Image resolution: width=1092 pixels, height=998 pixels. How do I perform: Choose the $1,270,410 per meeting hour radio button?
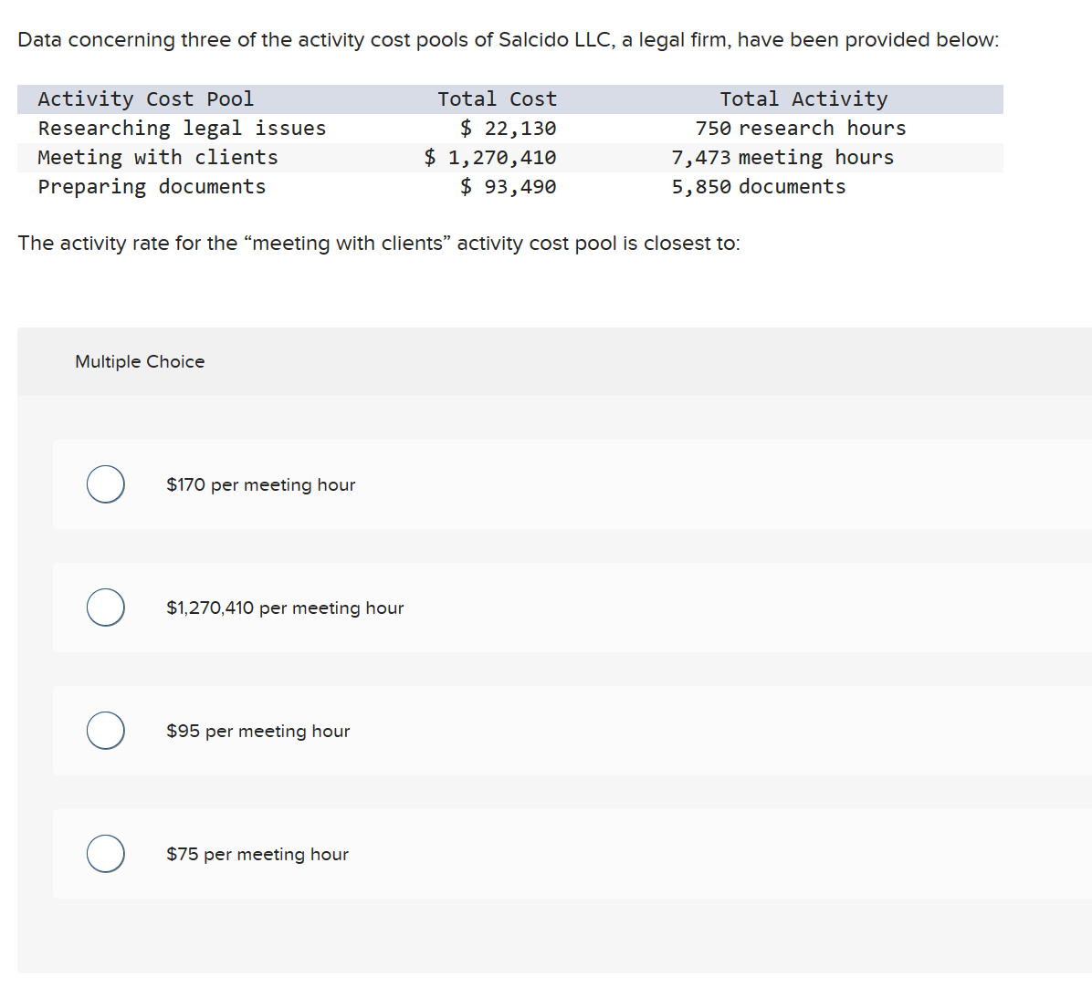[106, 608]
